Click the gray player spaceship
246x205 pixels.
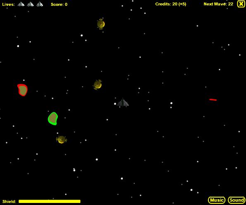click(123, 103)
